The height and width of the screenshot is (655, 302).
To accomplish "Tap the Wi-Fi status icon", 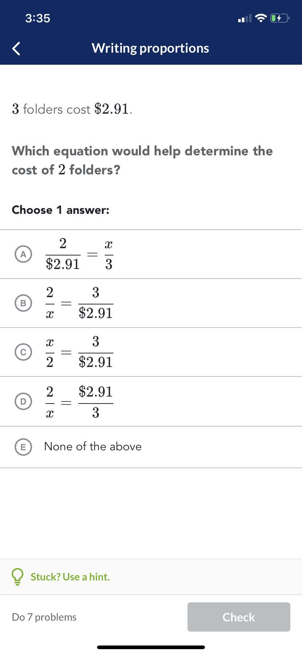I will point(261,18).
